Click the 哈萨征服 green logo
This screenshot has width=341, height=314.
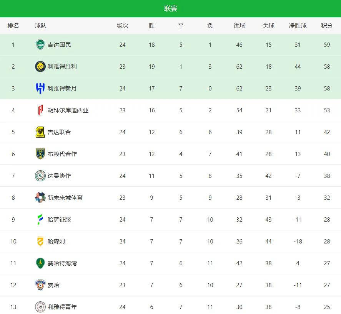click(40, 220)
